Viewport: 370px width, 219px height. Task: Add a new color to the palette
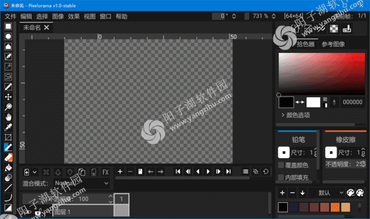(282, 193)
